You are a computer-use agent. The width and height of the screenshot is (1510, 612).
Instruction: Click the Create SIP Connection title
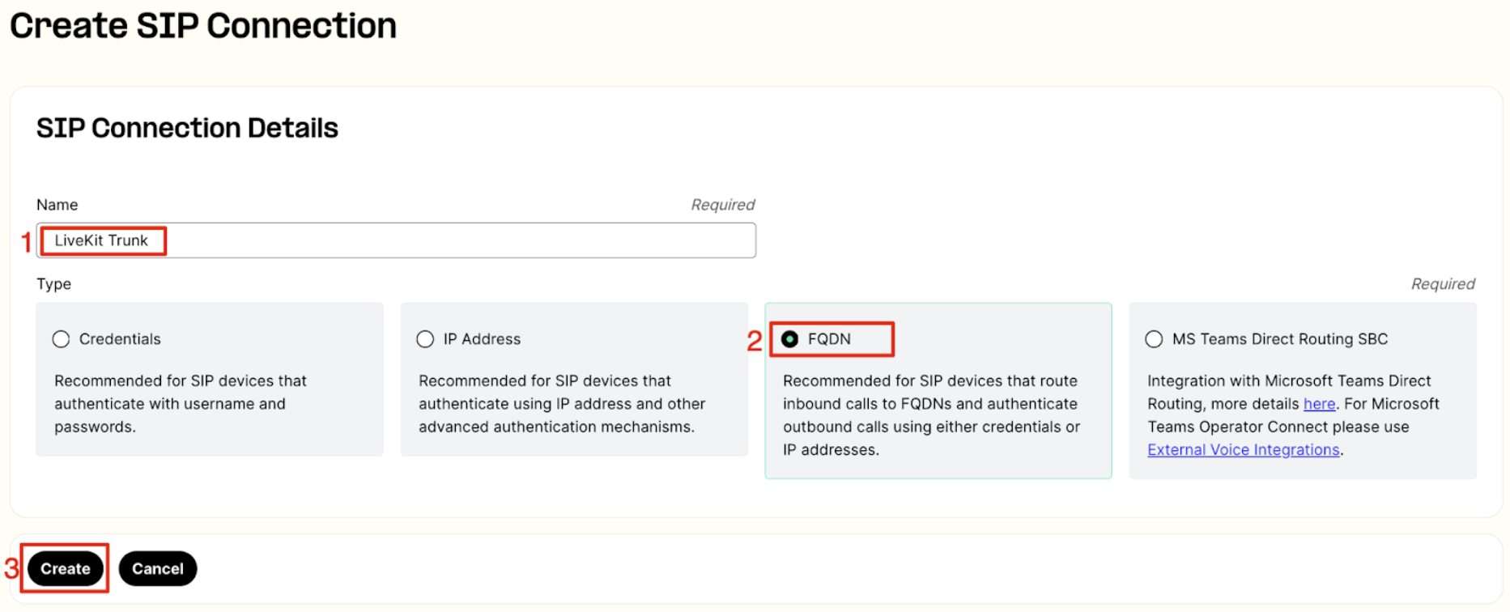(x=203, y=26)
